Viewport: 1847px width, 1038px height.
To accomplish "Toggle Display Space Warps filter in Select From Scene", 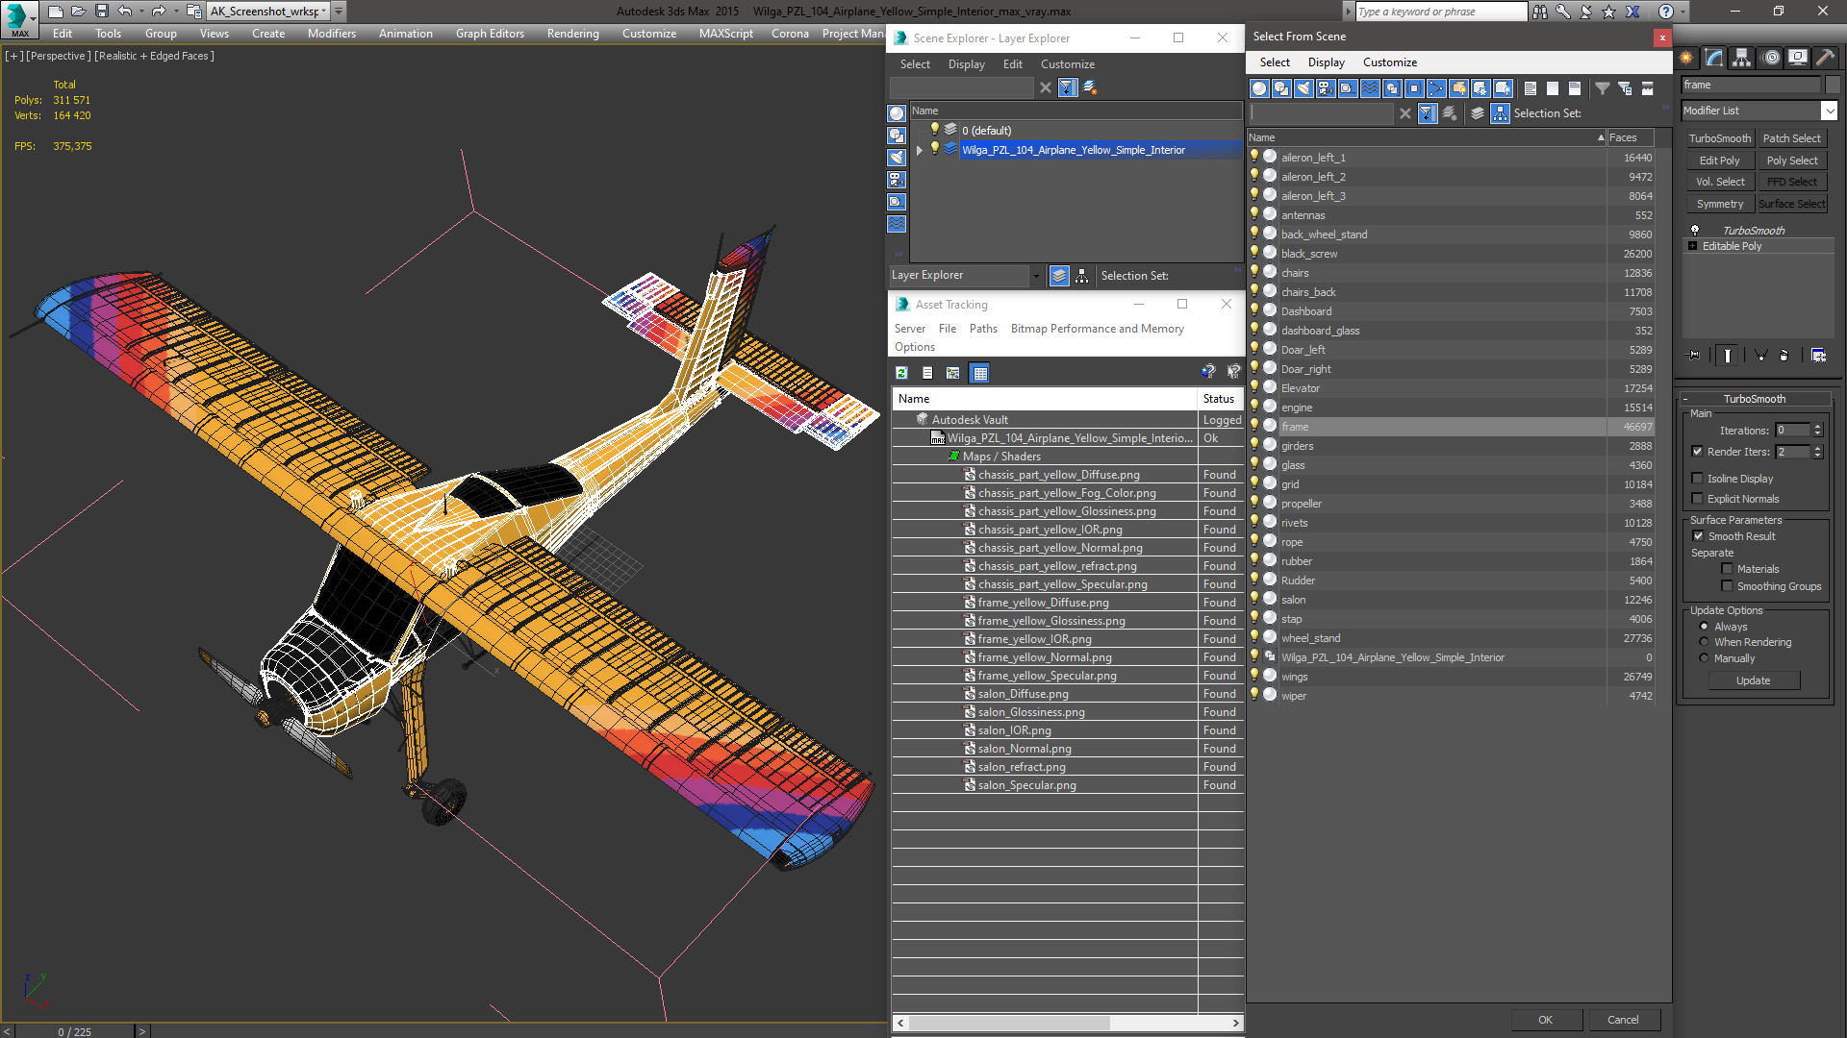I will pos(1370,88).
